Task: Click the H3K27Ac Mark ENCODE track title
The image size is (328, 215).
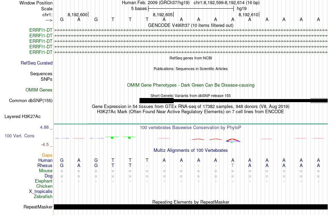Action: coord(191,112)
